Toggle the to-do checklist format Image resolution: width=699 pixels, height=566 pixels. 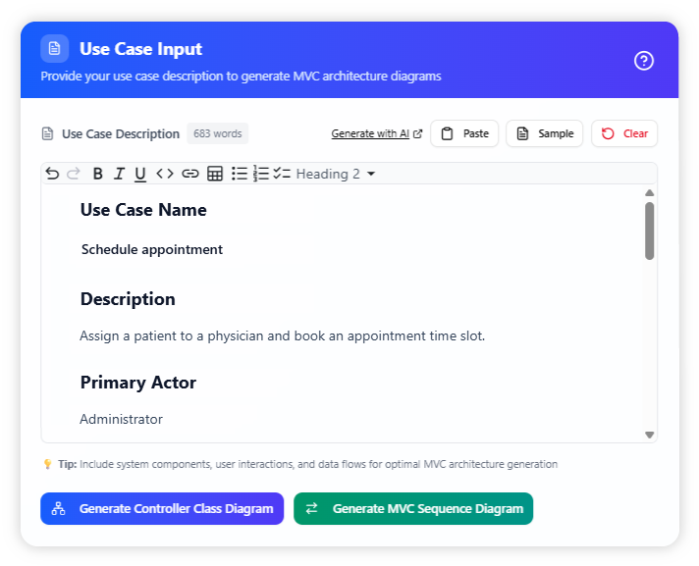pos(282,174)
